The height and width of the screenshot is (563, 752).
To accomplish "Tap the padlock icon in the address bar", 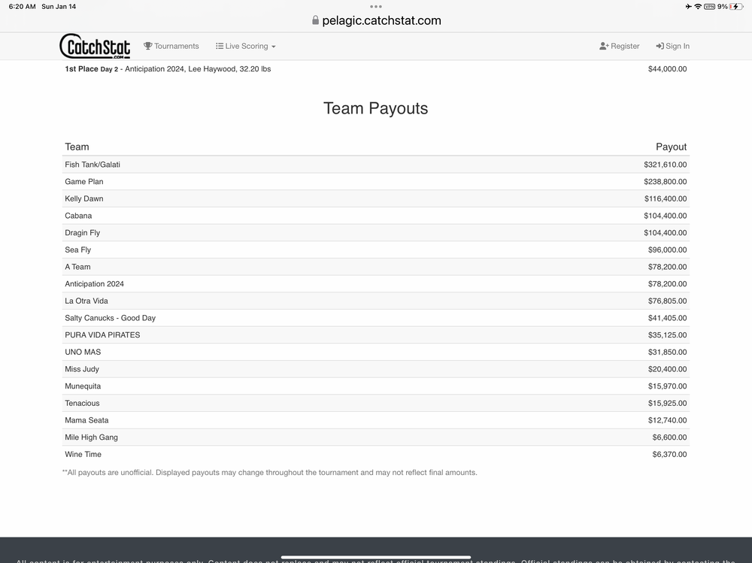I will click(316, 21).
